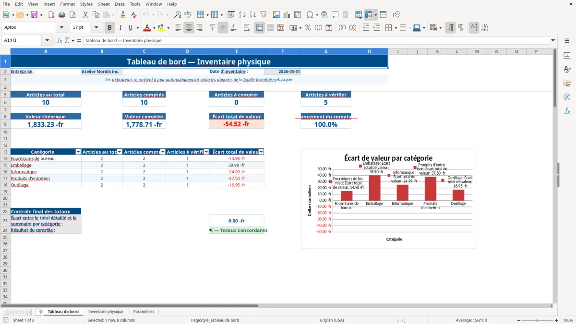This screenshot has height=324, width=576.
Task: Click the Copy icon
Action: pyautogui.click(x=95, y=15)
